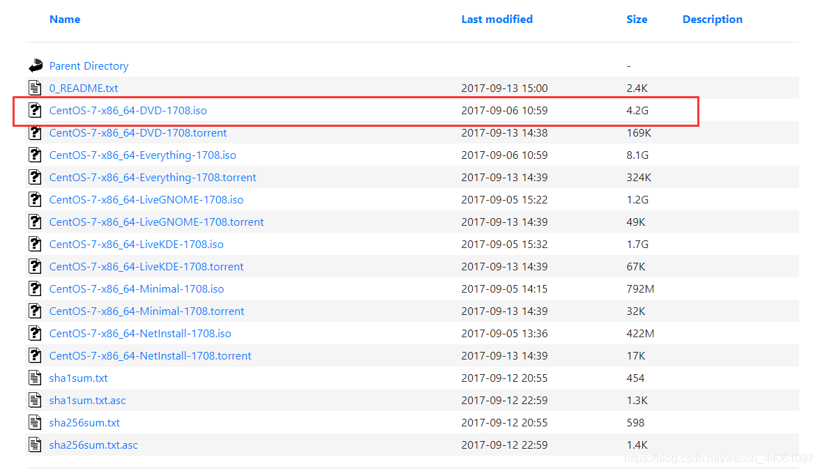Click the 2017-09-12 20:55 sha1sum.txt date
Viewport: 820px width, 471px height.
pos(505,378)
